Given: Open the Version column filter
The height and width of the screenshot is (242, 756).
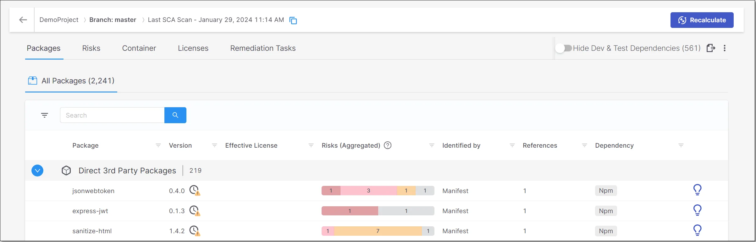Looking at the screenshot, I should click(214, 145).
